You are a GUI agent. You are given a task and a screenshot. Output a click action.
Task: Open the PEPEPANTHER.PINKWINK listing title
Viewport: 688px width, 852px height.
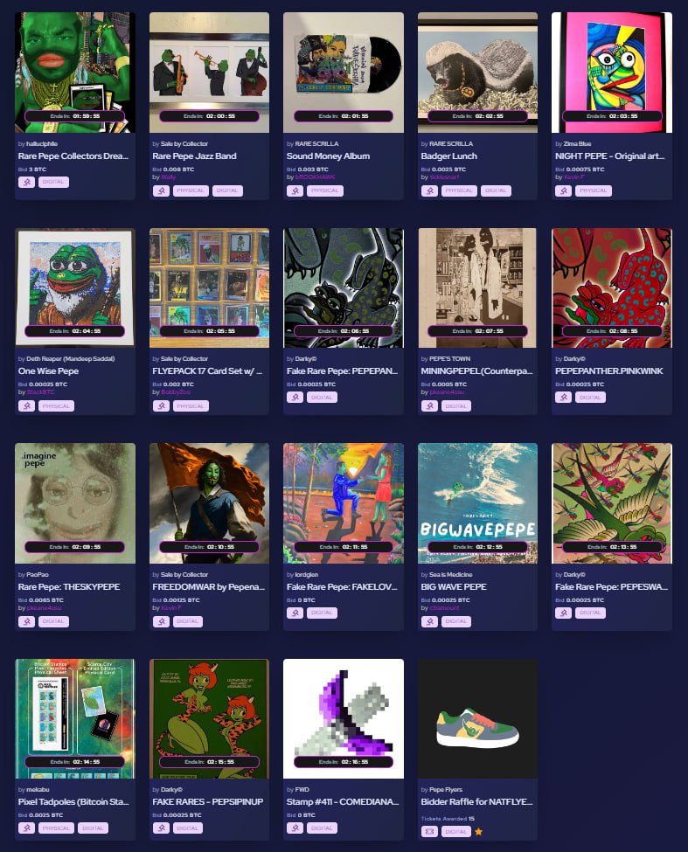click(608, 371)
